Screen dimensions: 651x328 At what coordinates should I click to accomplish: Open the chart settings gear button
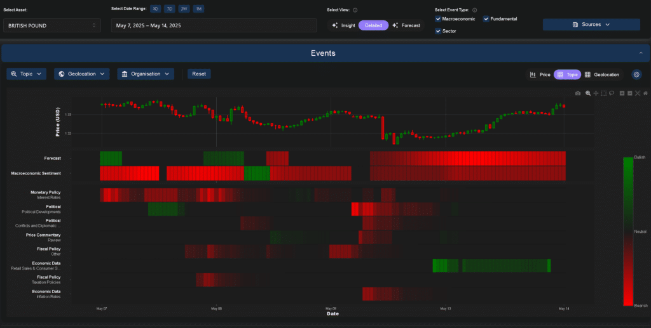[x=636, y=74]
